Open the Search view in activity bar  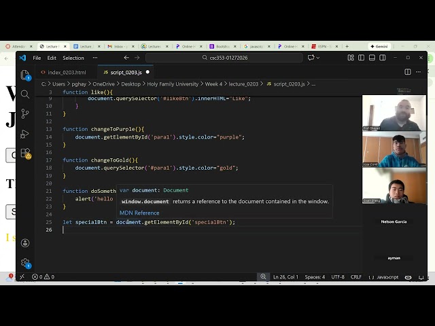click(x=25, y=94)
